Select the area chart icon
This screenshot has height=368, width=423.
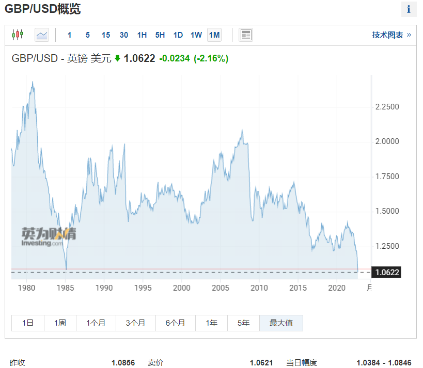tap(42, 35)
